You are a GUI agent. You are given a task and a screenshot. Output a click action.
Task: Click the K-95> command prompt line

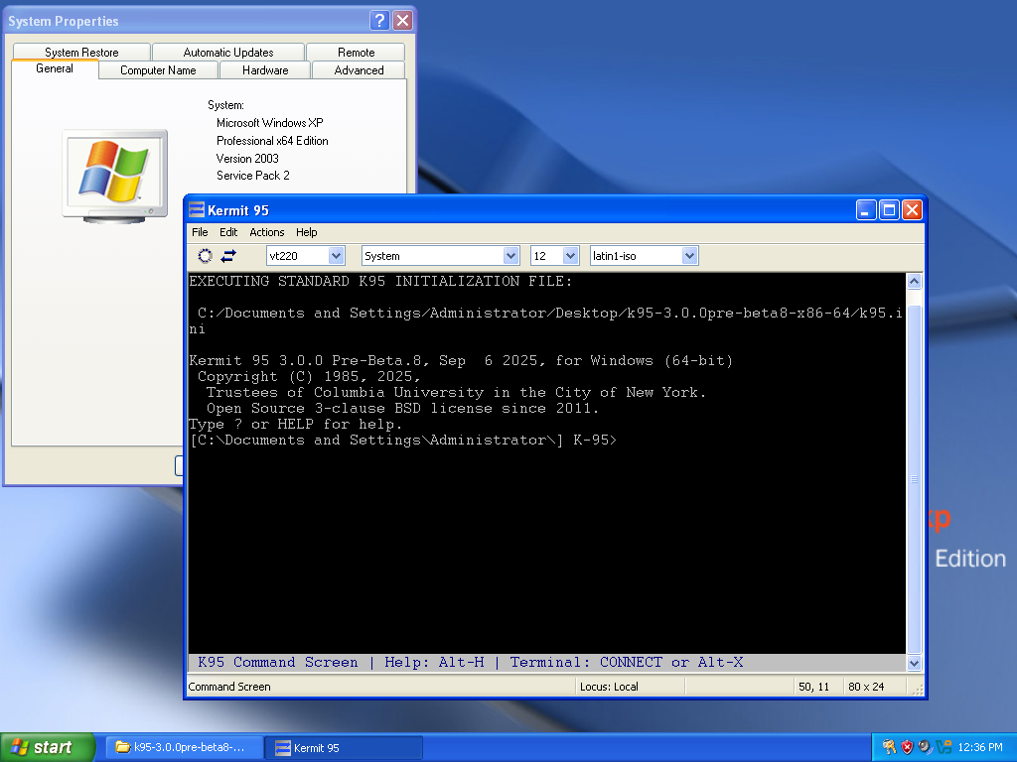click(403, 440)
